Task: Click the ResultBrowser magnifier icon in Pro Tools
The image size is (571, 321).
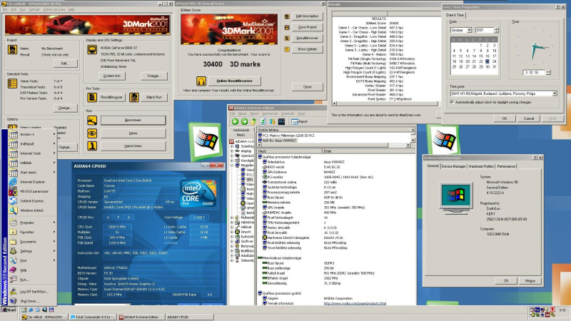Action: (x=92, y=97)
